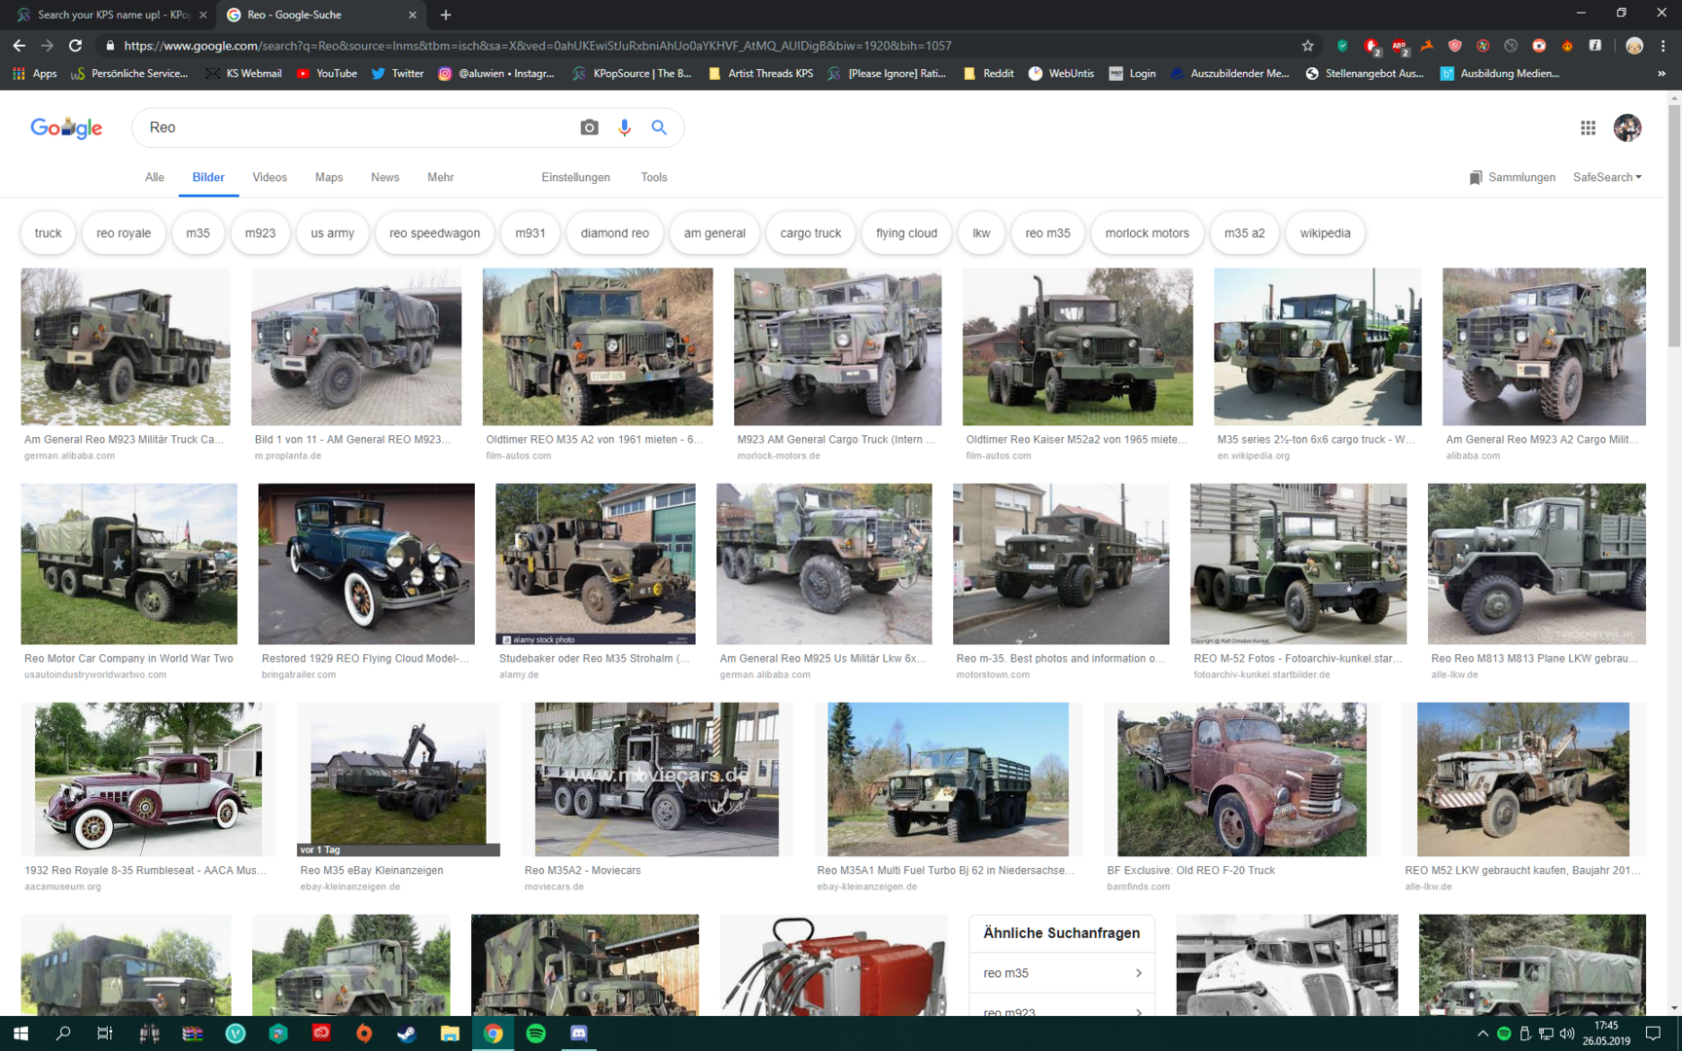The height and width of the screenshot is (1051, 1682).
Task: Expand the 'reo m35' related search
Action: (x=1061, y=973)
